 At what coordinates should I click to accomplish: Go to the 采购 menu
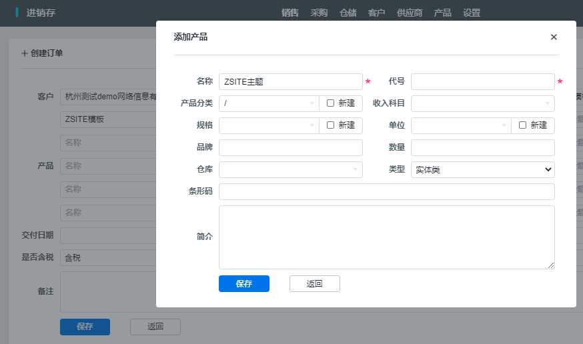click(x=319, y=13)
